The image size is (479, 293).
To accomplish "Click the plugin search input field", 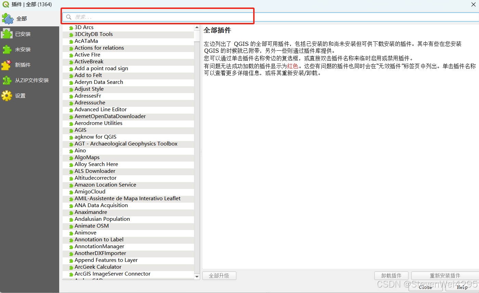I will coord(270,17).
